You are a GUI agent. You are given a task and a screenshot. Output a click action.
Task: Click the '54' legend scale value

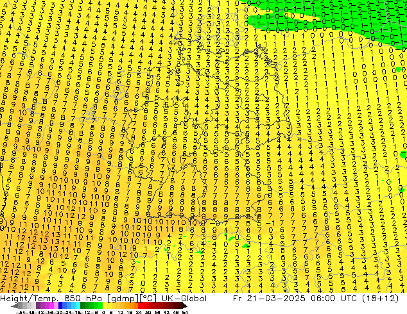click(x=184, y=312)
